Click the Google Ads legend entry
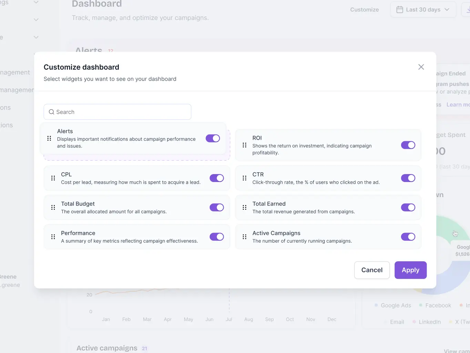Screen dimensions: 470x353 click(393, 305)
